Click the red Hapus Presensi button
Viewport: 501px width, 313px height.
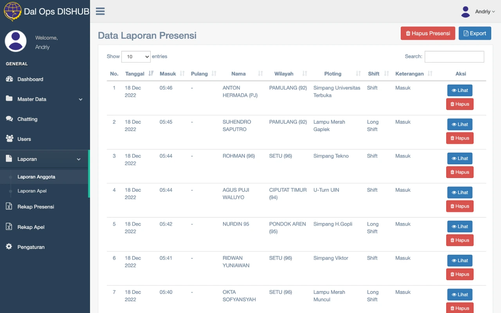(428, 33)
